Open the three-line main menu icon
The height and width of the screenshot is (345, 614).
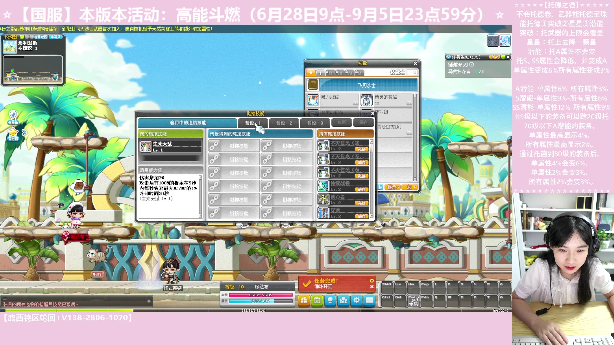pos(369,300)
